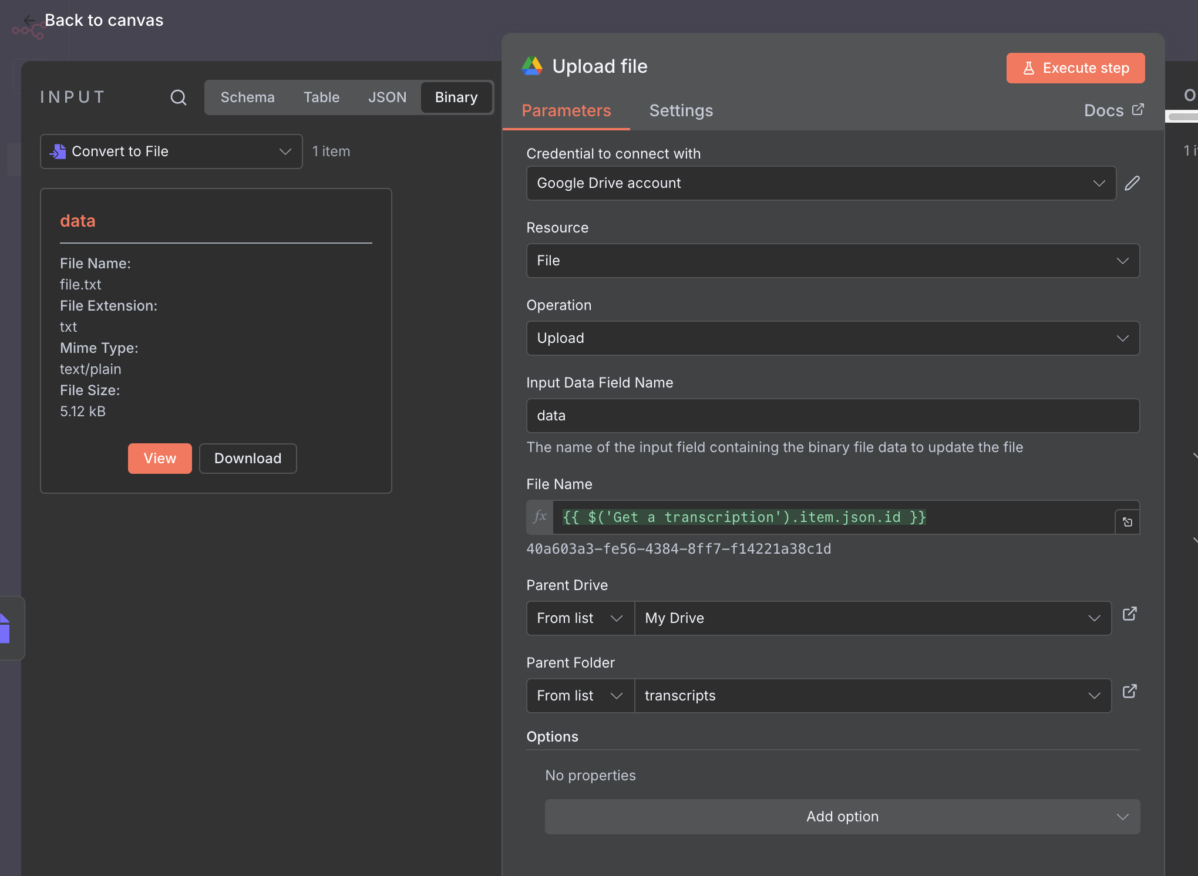
Task: Open Parent Folder external link icon
Action: pos(1130,692)
